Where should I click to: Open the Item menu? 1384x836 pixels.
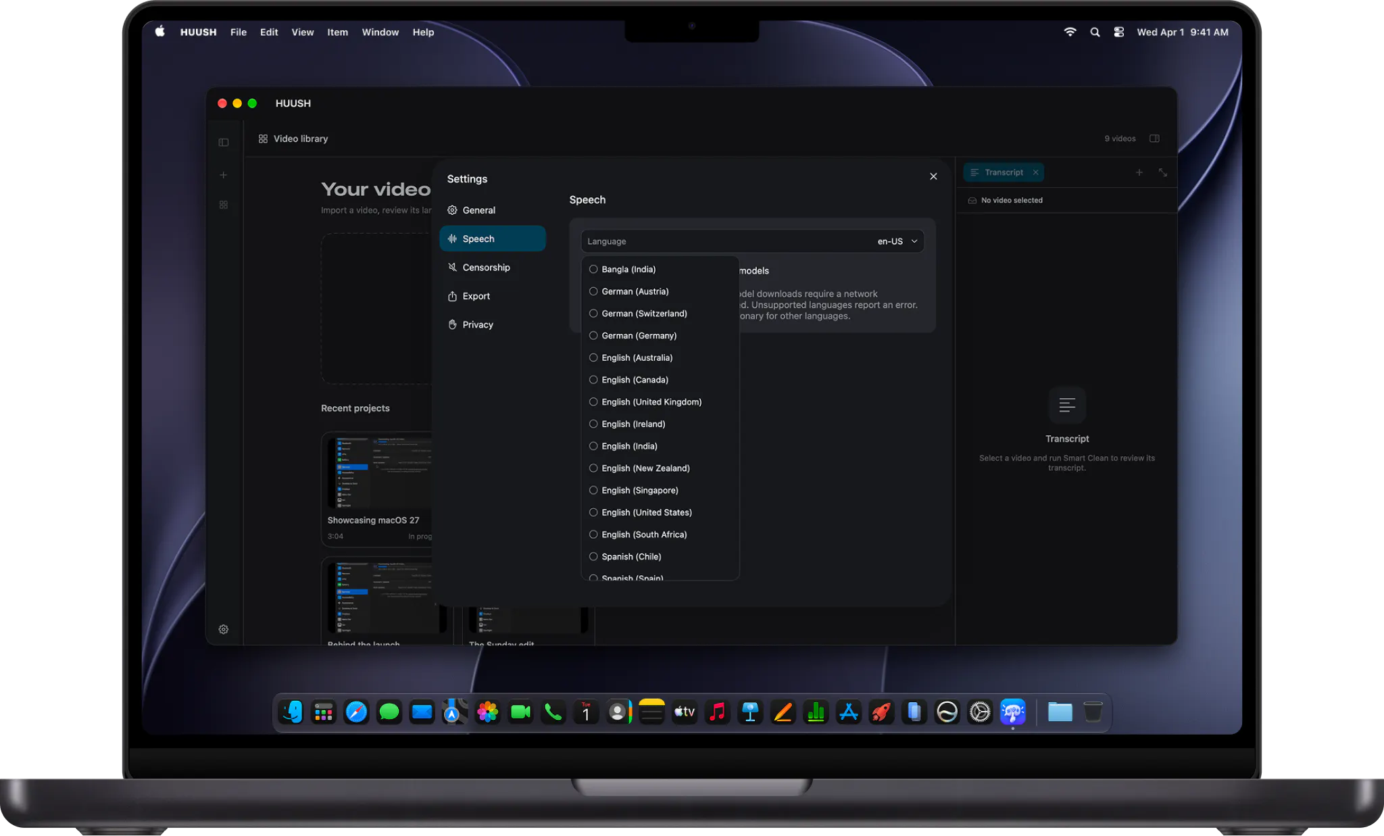click(337, 32)
